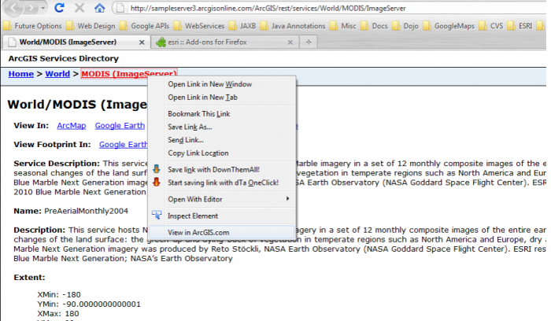Click the World breadcrumb link

tap(57, 74)
